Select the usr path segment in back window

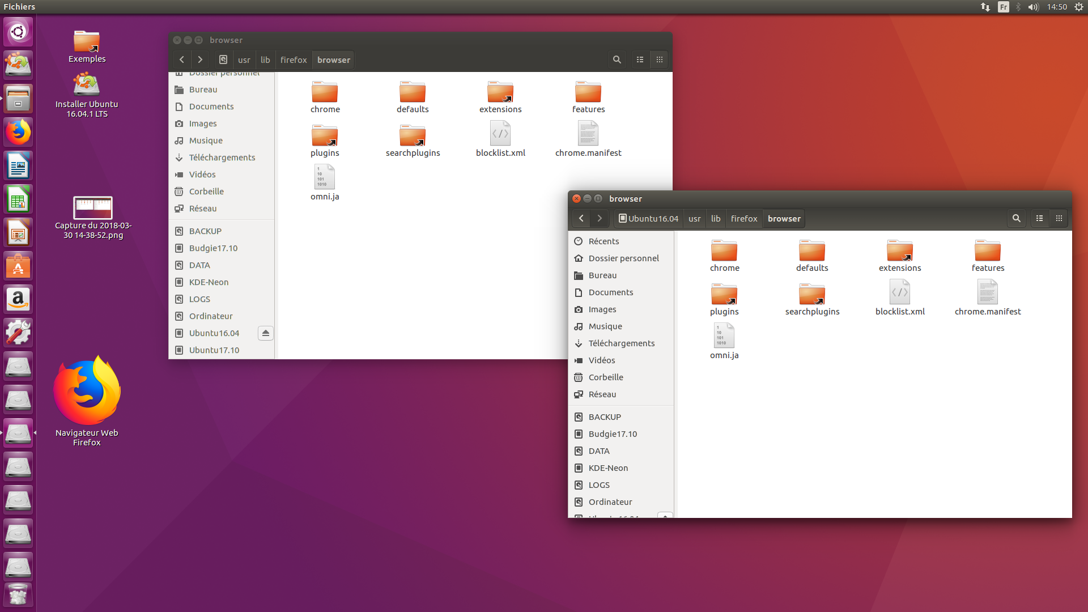pyautogui.click(x=244, y=59)
